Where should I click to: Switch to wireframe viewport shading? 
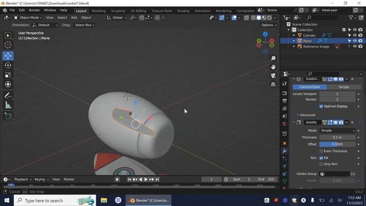click(253, 18)
